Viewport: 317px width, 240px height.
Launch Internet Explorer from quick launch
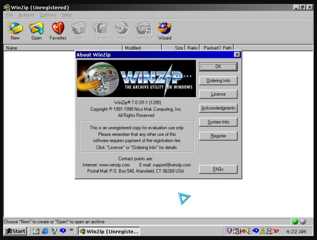45,231
